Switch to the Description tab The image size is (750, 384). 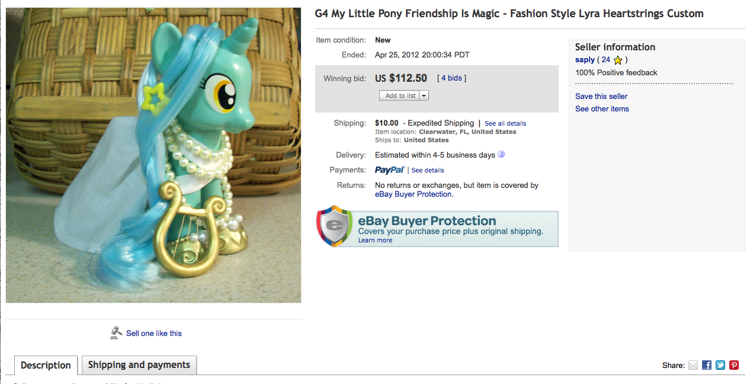(46, 365)
